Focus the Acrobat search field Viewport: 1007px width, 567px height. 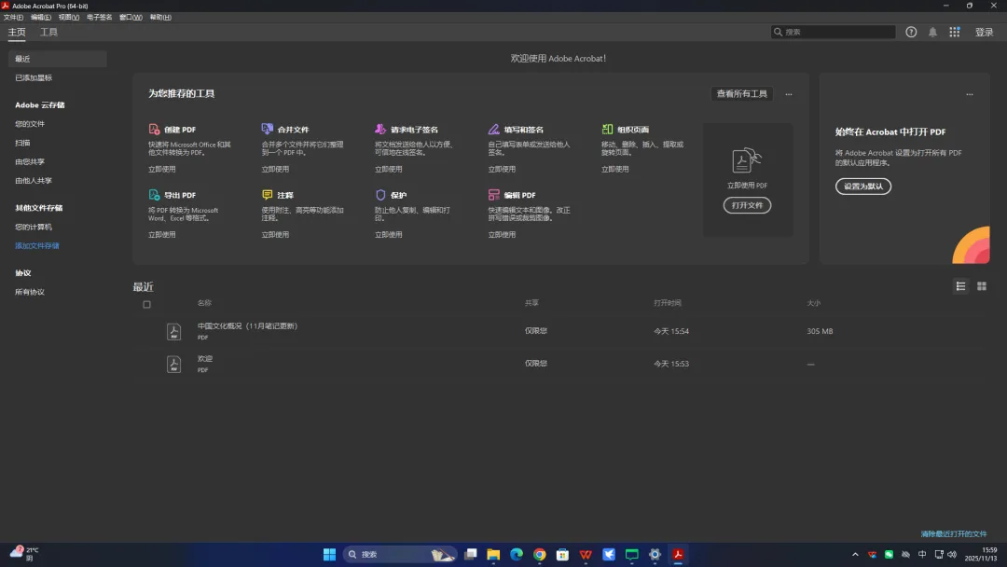(x=833, y=32)
